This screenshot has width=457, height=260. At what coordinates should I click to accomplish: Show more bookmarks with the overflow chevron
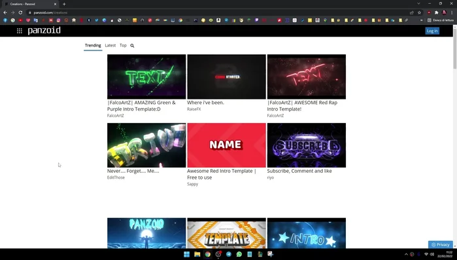point(421,20)
